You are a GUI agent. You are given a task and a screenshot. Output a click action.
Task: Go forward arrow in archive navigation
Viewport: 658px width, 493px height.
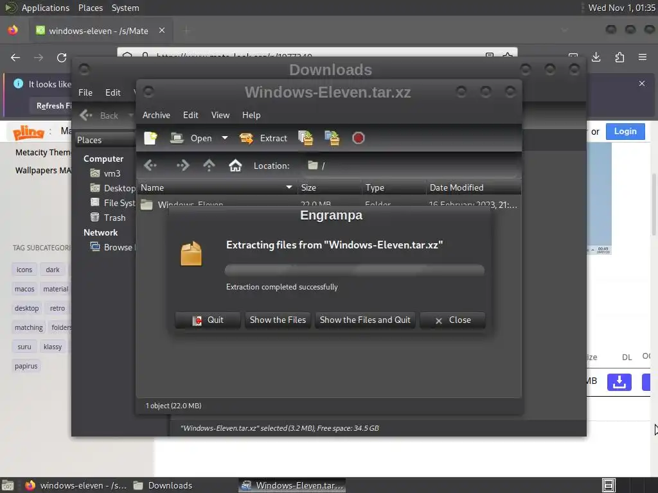point(182,166)
